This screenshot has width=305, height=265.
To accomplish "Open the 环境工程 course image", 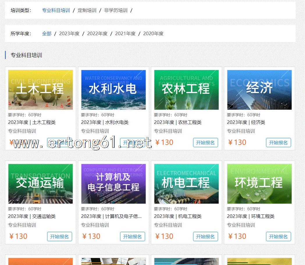I will (x=259, y=184).
